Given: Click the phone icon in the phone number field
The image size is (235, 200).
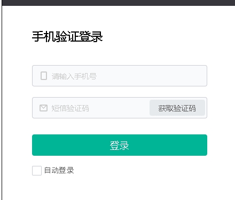Looking at the screenshot, I should coord(44,76).
